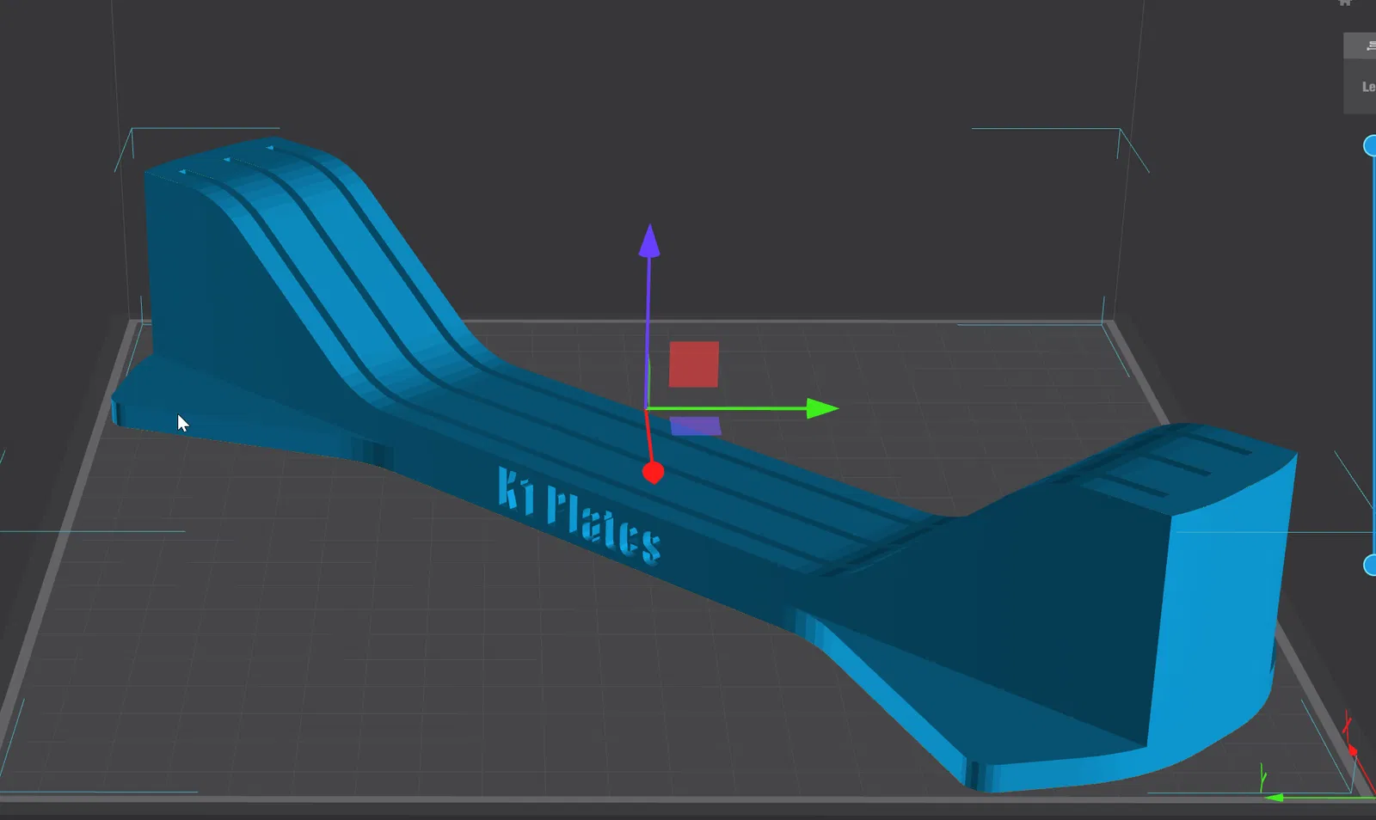The image size is (1376, 820).
Task: Click the "Le" label in the side panel
Action: (1368, 87)
